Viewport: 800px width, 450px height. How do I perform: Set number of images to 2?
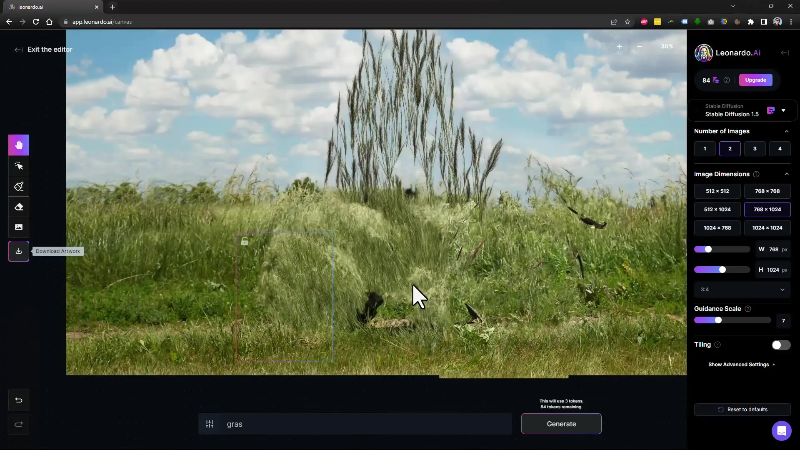pos(730,149)
